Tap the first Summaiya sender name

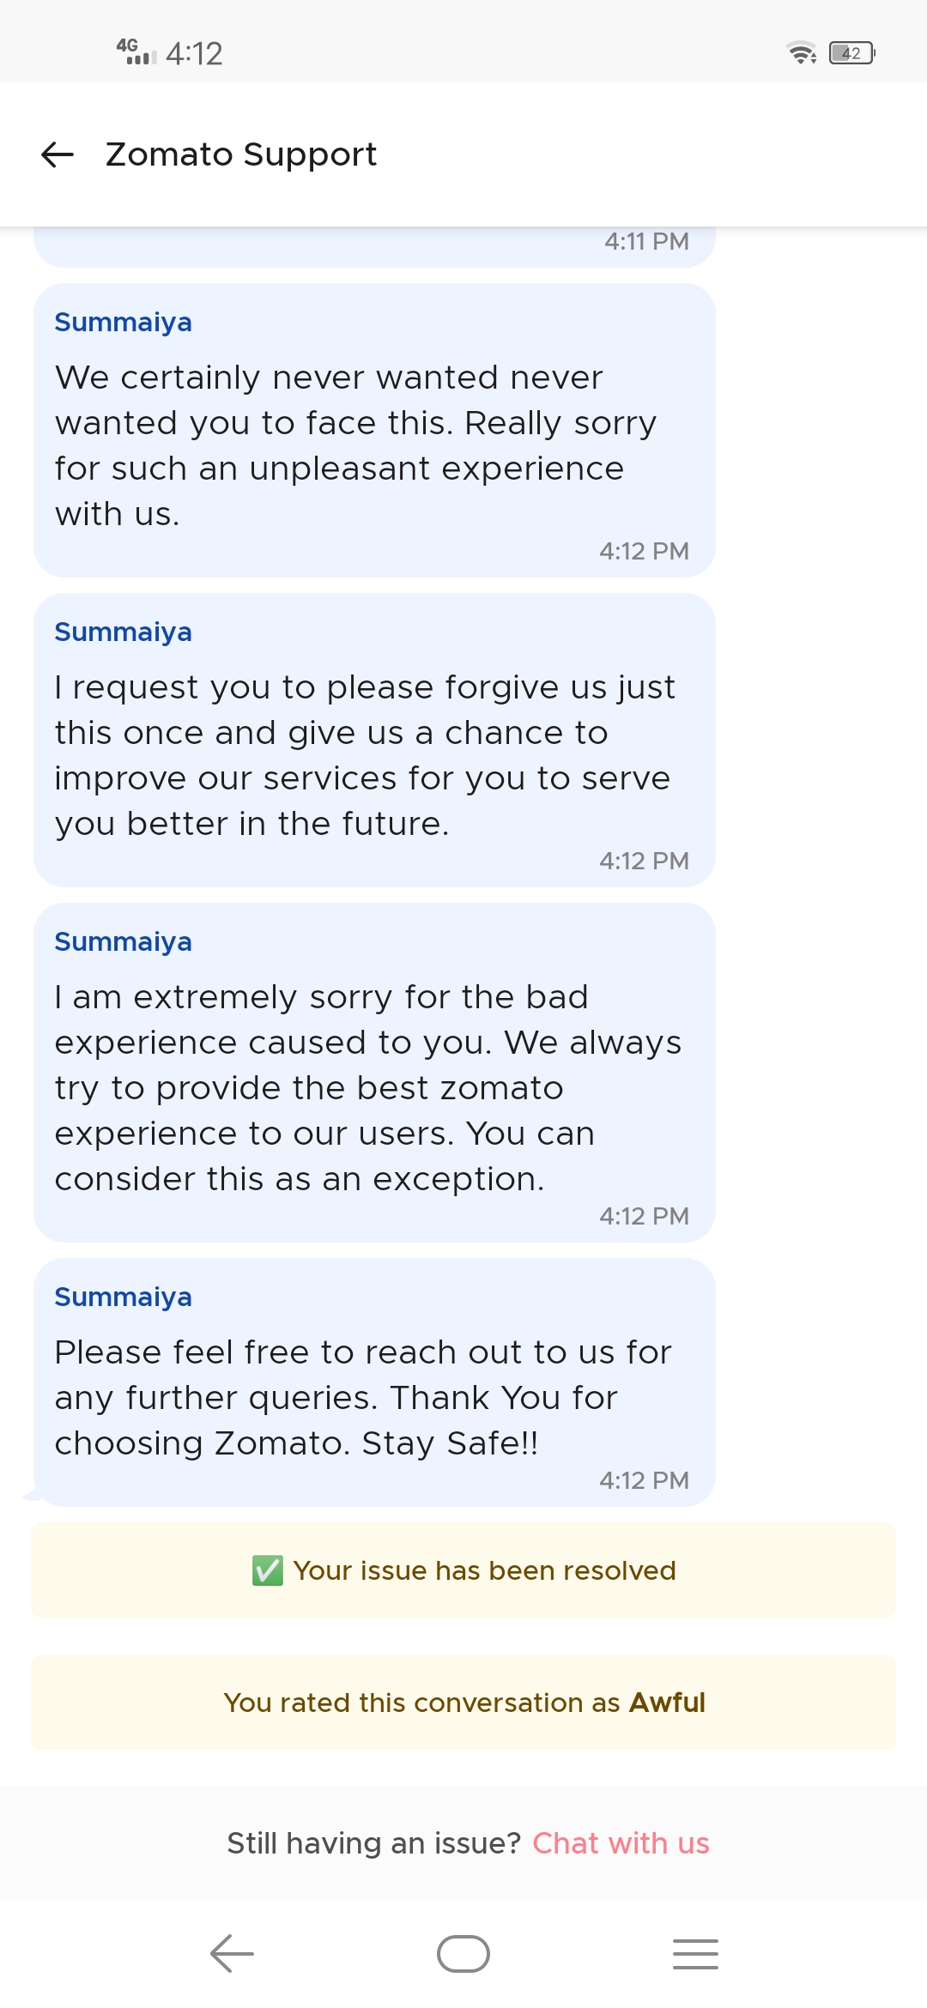coord(124,323)
